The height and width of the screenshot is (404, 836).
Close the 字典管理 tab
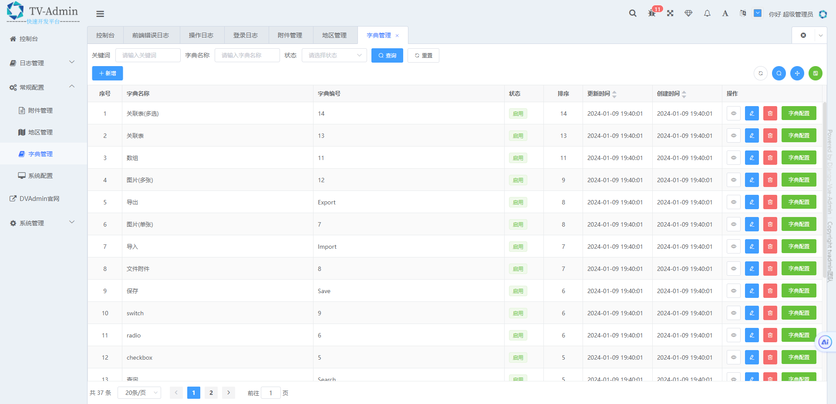pos(397,36)
